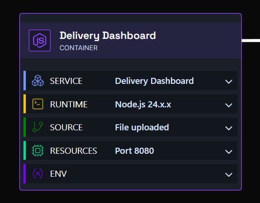Click the Node.js 24.x.x runtime value
Screen dimensions: 260x203
143,105
